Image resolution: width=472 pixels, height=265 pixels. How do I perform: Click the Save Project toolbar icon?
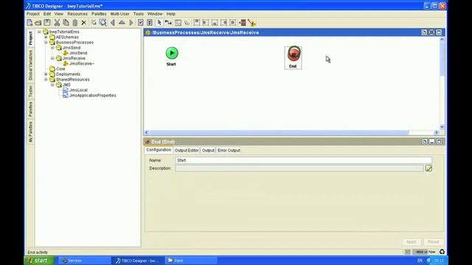coord(47,23)
